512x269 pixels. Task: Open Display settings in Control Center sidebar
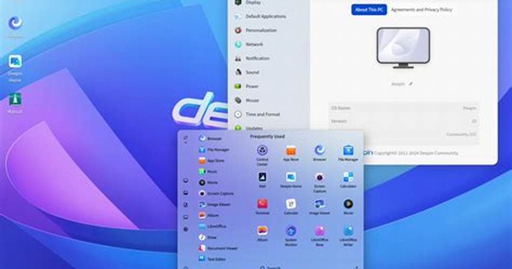click(x=248, y=2)
